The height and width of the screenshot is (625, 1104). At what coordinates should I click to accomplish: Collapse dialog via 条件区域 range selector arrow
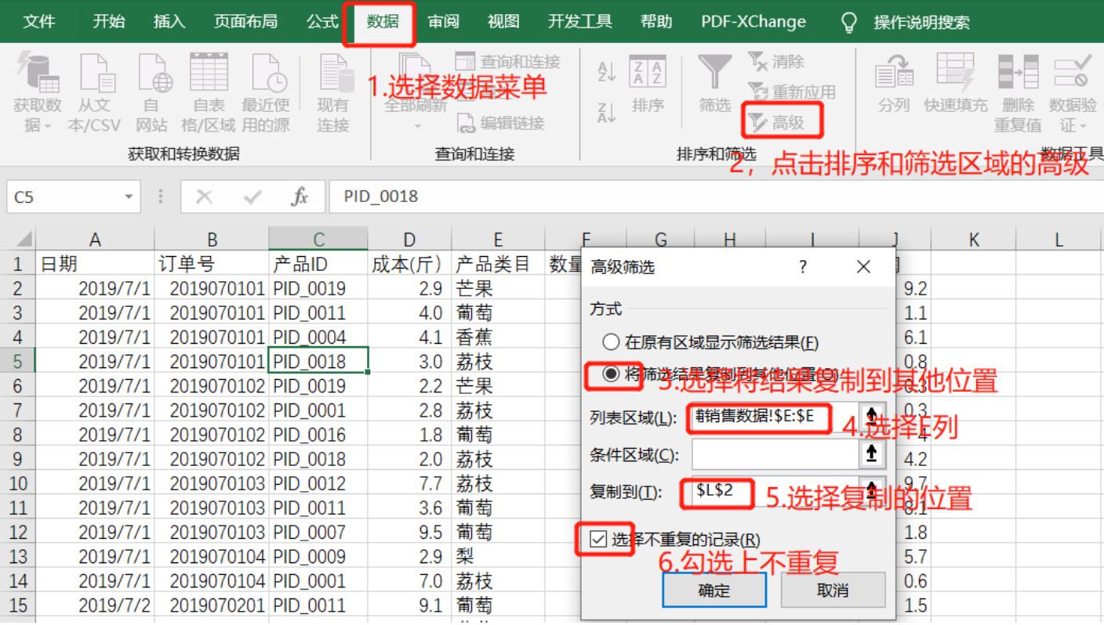click(871, 453)
